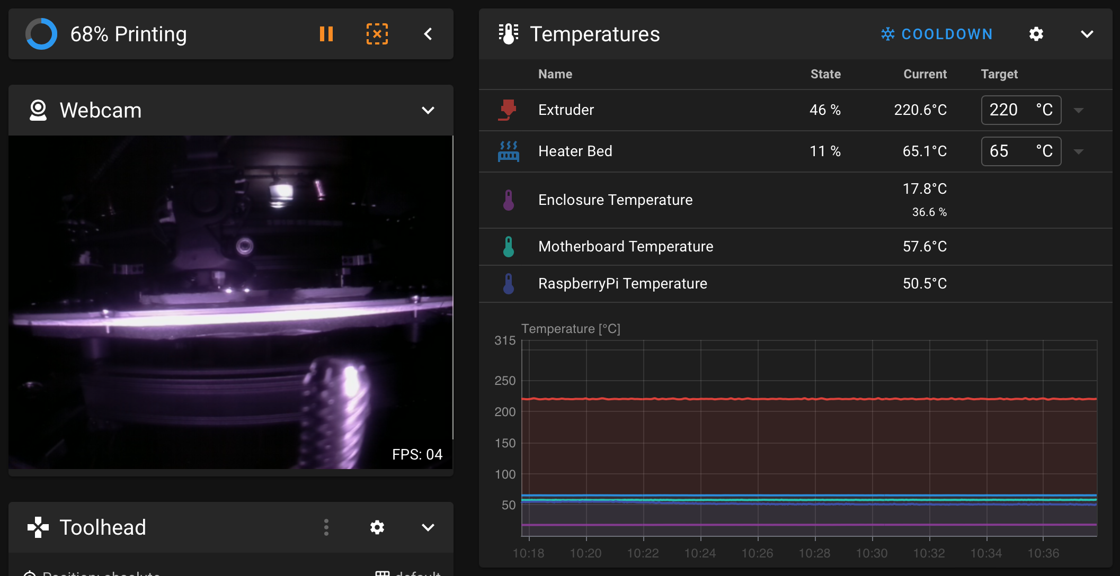The image size is (1120, 576).
Task: Click the left arrow in print status bar
Action: [x=428, y=34]
